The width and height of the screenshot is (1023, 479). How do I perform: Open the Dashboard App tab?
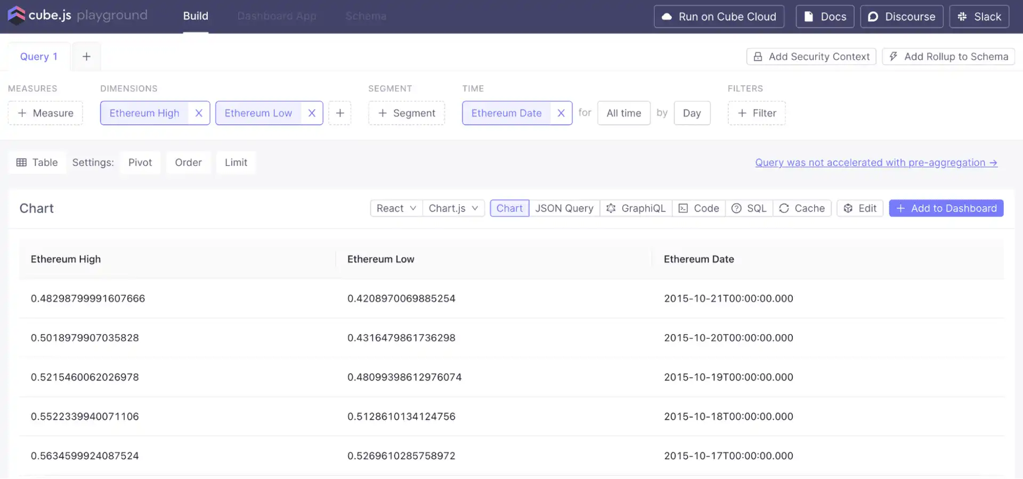pos(277,16)
